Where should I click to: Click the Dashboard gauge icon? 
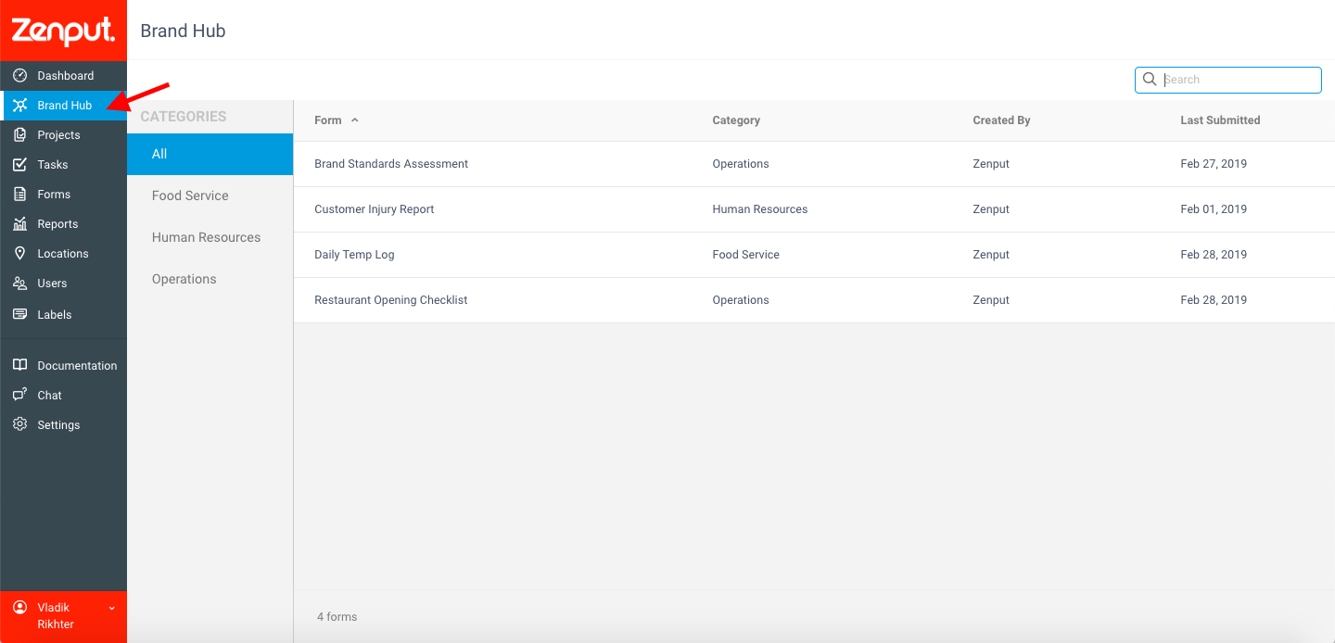click(x=19, y=75)
